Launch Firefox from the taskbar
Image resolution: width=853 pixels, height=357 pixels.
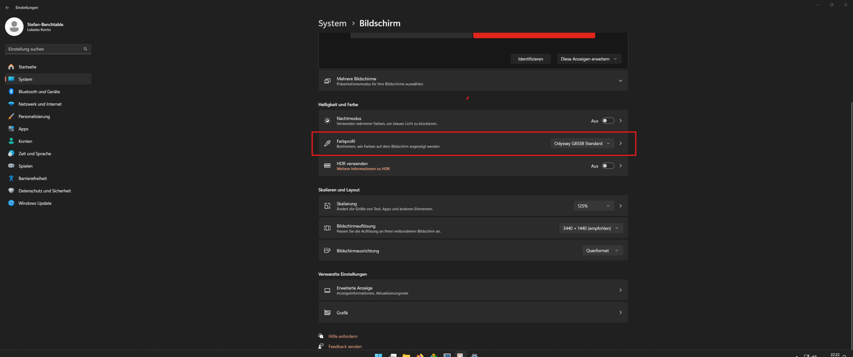coord(420,355)
